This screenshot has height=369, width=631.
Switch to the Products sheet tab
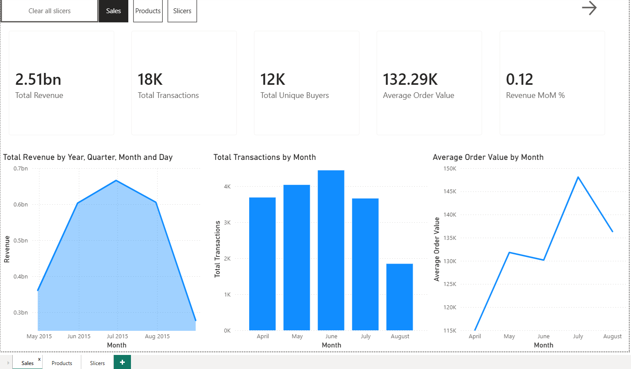[62, 363]
